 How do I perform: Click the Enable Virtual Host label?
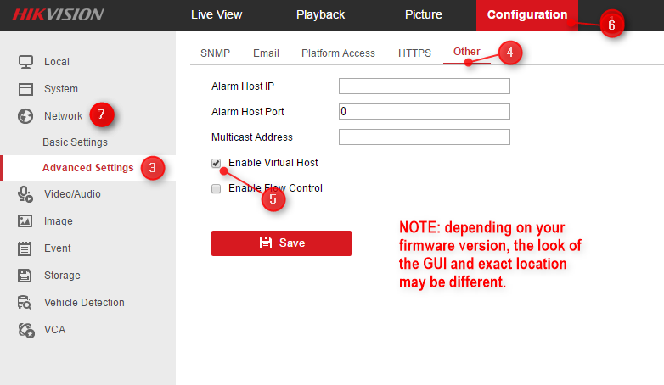[x=273, y=163]
